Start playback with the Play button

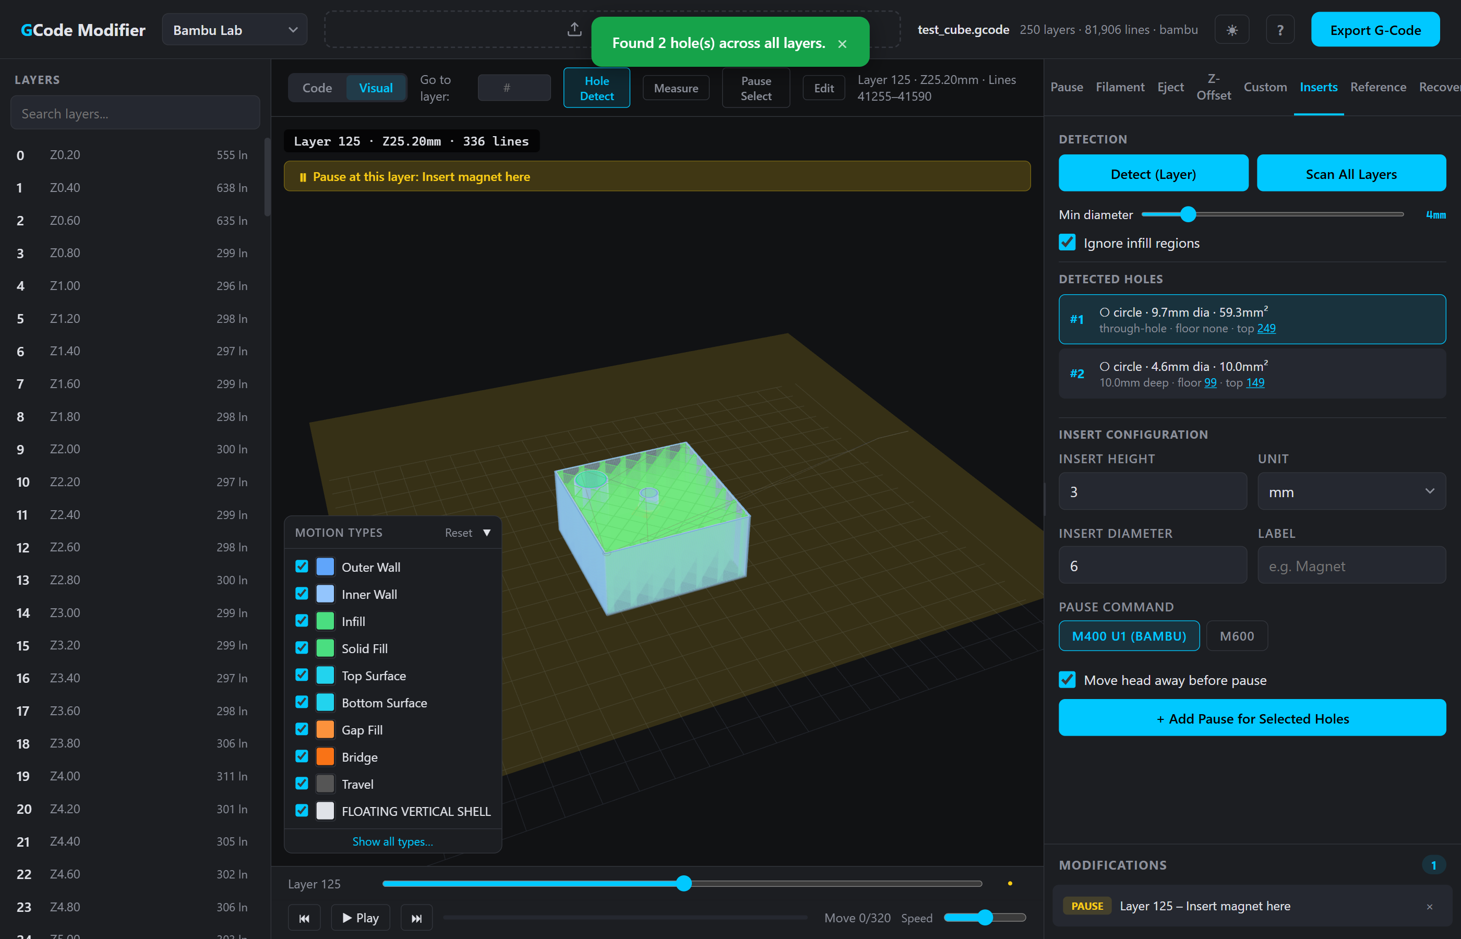361,918
